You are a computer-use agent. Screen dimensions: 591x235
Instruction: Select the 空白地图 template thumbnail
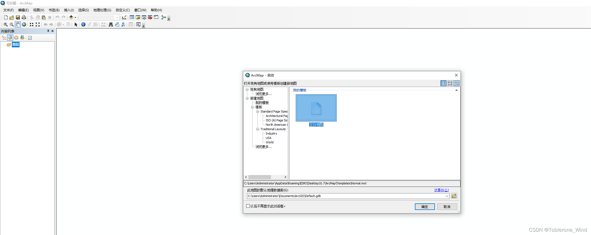[x=316, y=108]
